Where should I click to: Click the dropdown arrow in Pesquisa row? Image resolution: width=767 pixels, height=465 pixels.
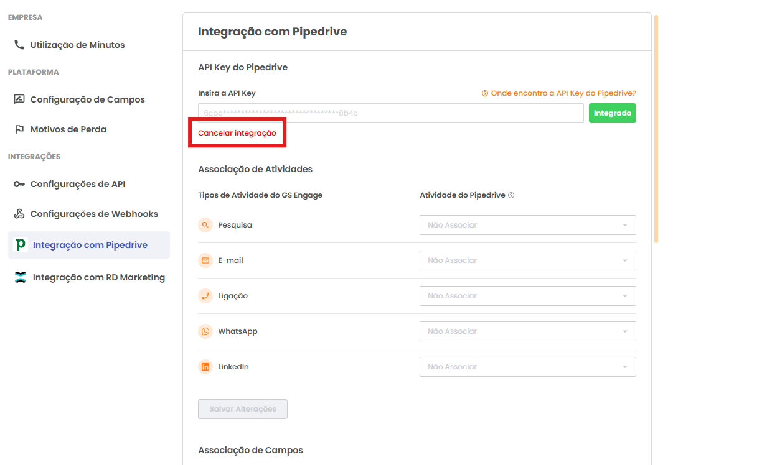tap(625, 225)
